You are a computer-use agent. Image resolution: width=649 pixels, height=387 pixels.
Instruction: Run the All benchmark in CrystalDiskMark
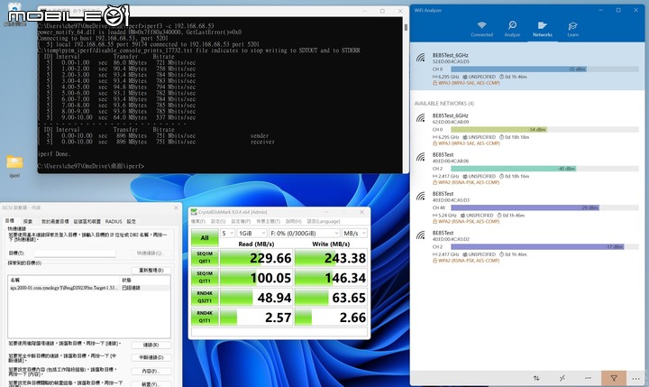205,238
